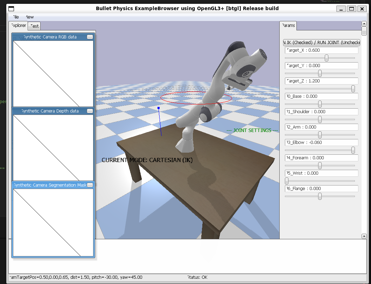Screen dimensions: 371x284
Task: Click the J2_Arm value field
Action: [322, 127]
